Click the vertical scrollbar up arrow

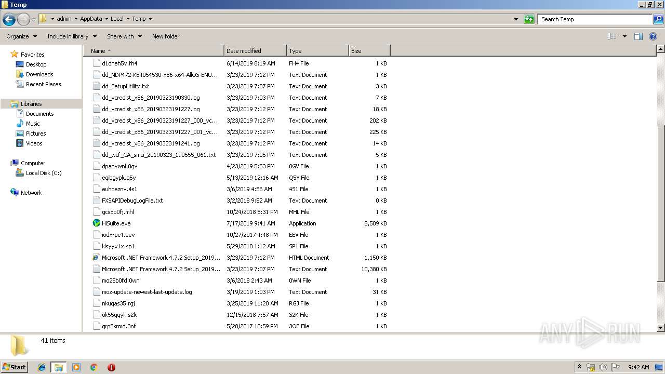point(660,49)
